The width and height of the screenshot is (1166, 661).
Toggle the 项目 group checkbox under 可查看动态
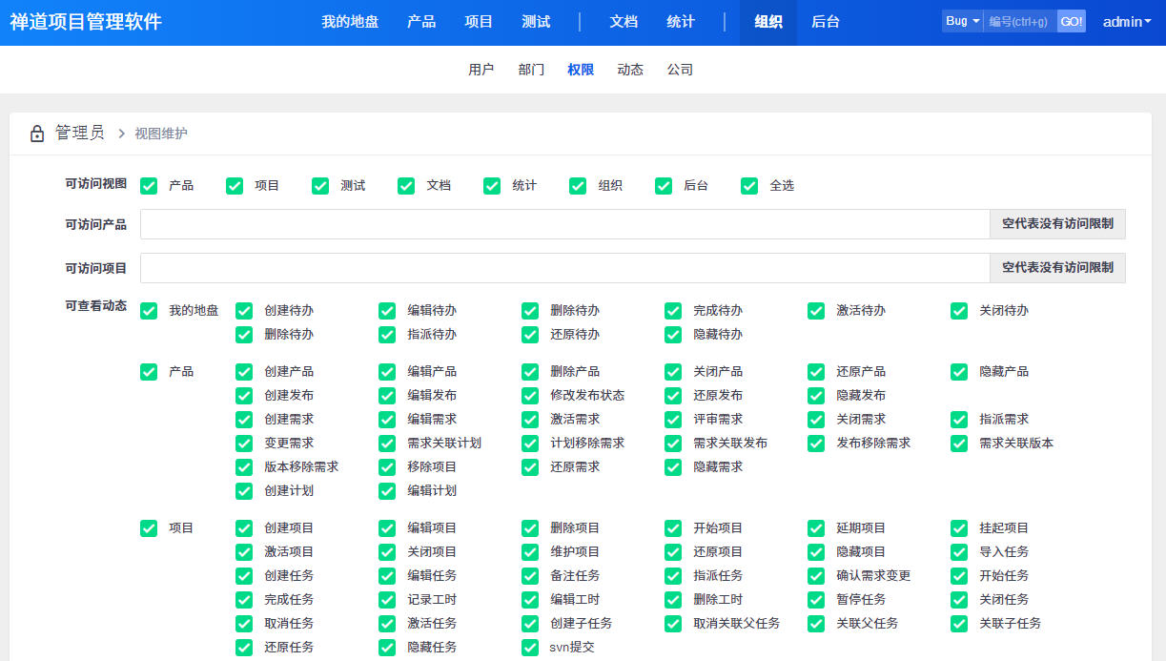click(149, 528)
